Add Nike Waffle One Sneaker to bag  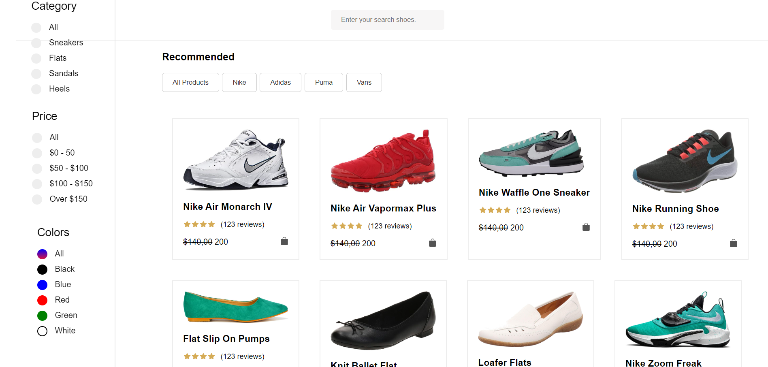click(586, 227)
